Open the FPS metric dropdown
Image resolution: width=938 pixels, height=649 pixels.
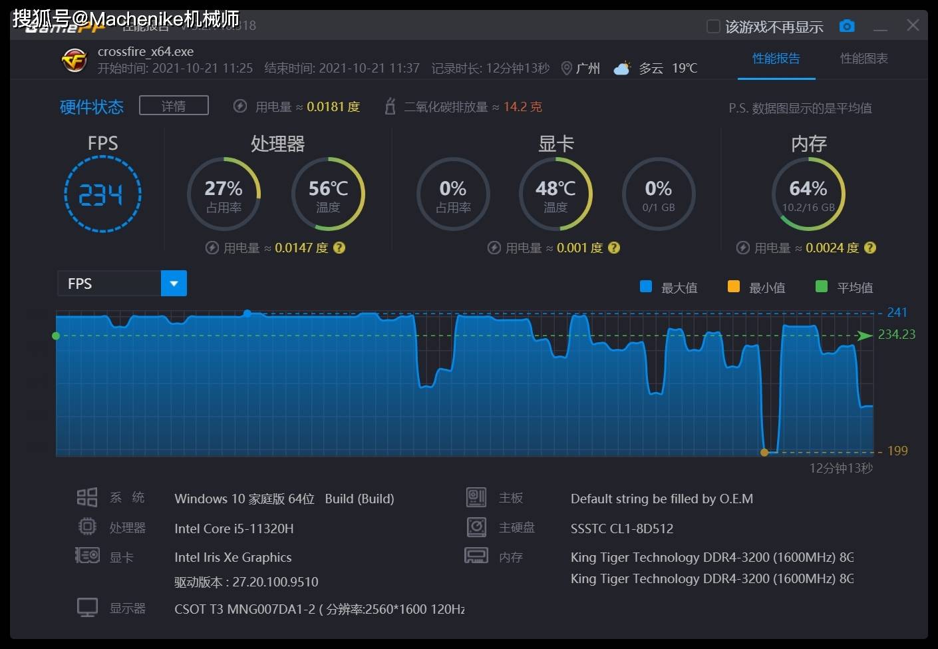173,283
